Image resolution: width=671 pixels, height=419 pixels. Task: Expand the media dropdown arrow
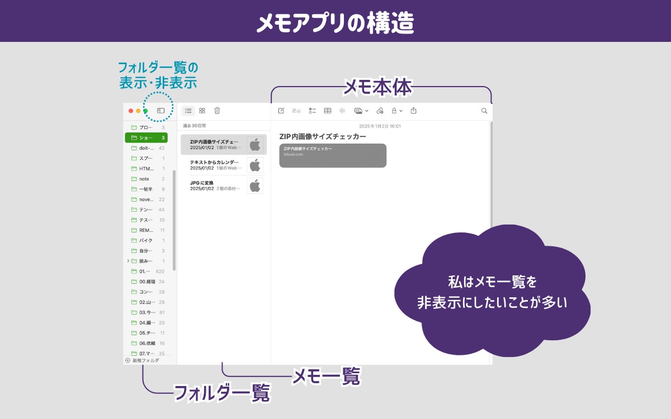[366, 111]
